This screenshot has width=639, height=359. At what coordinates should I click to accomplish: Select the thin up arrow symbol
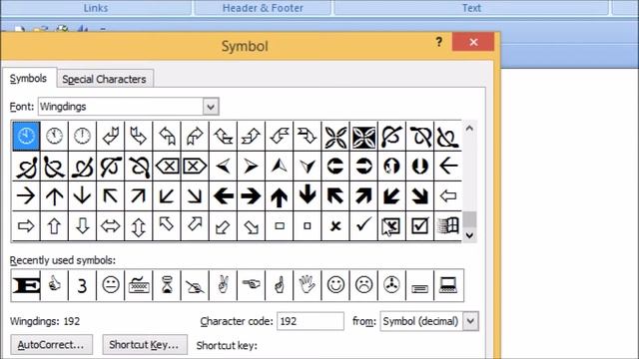pos(54,196)
